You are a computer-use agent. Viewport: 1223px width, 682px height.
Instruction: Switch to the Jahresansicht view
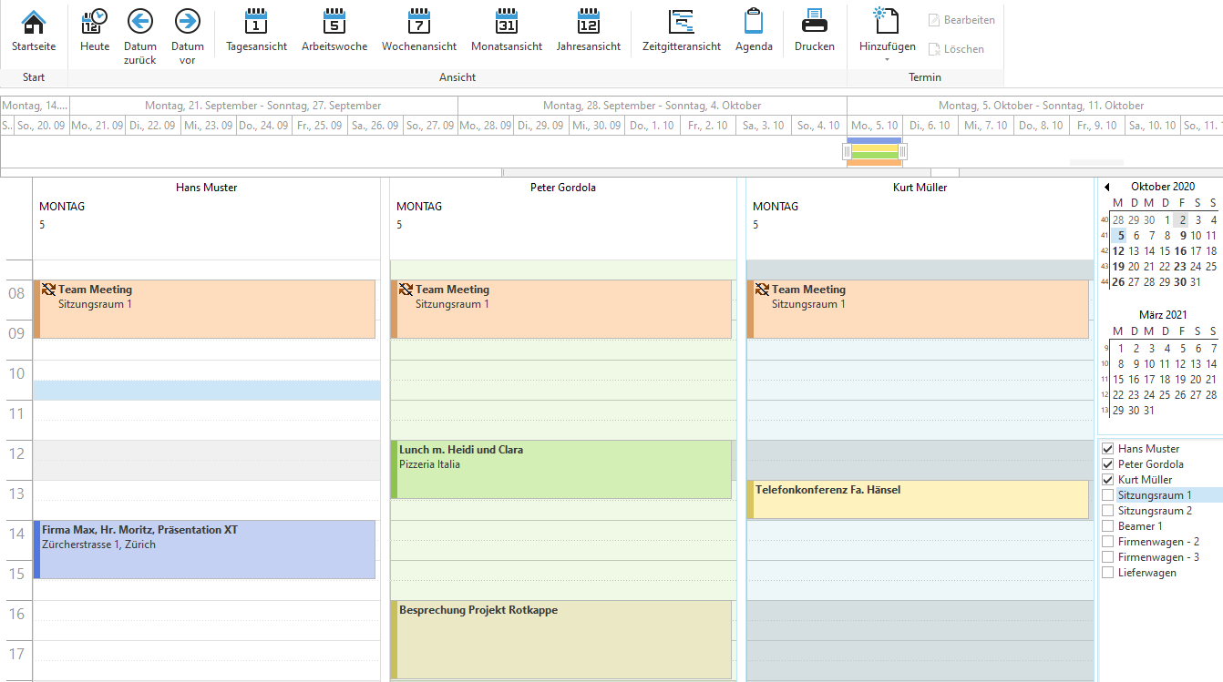pyautogui.click(x=588, y=35)
